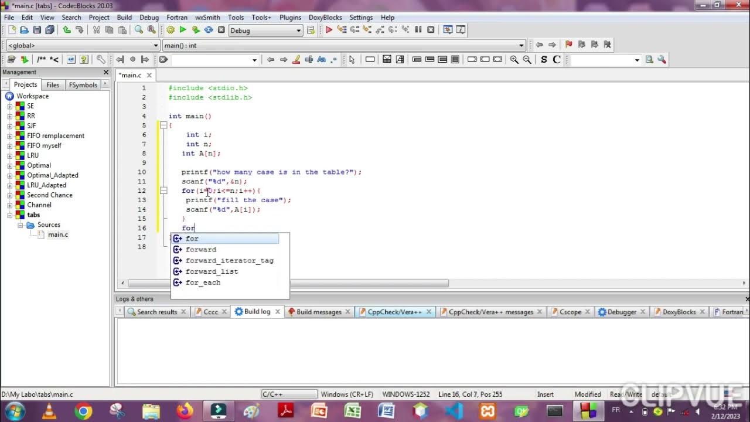This screenshot has width=750, height=422.
Task: Toggle the Match case Aa icon
Action: point(321,59)
